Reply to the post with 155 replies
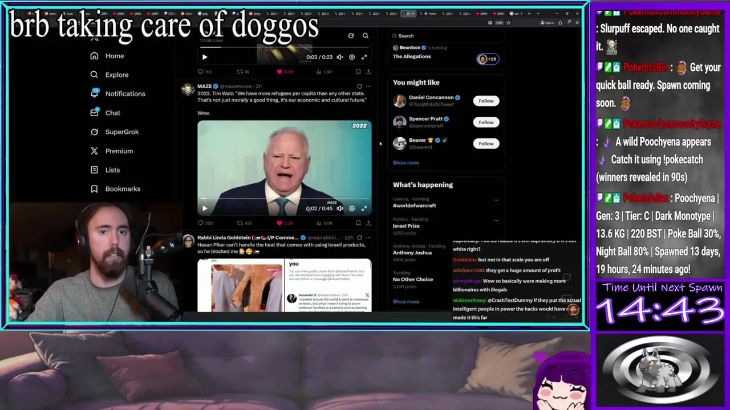 pyautogui.click(x=204, y=72)
